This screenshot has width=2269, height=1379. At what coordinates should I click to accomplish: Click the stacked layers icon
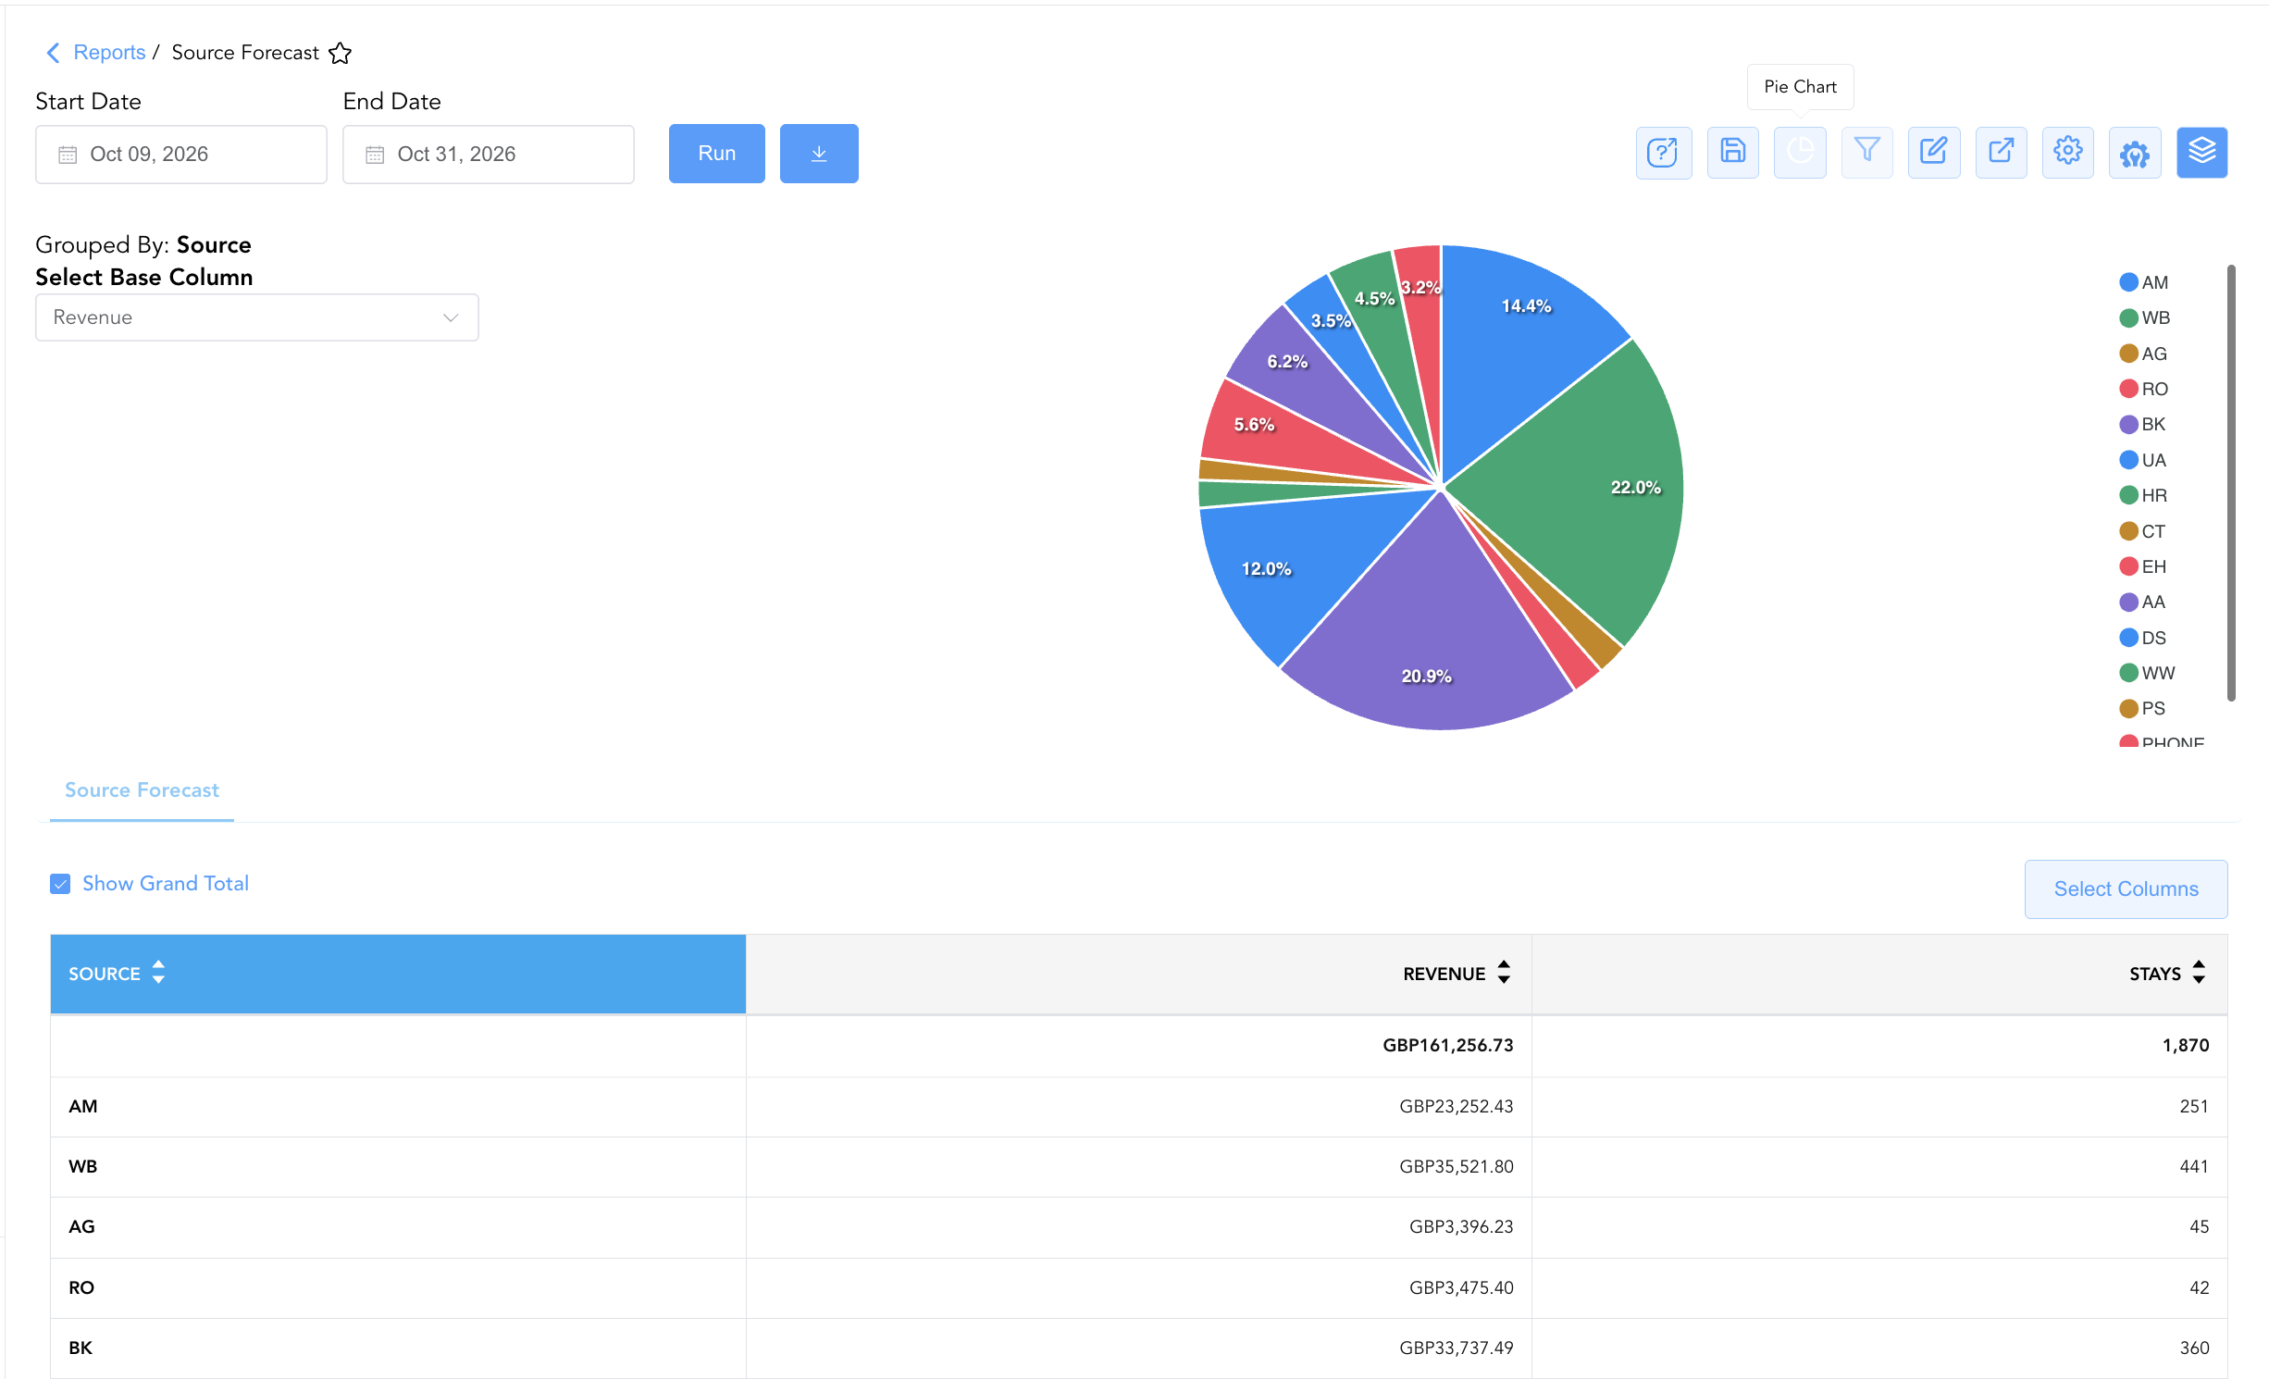click(x=2201, y=153)
